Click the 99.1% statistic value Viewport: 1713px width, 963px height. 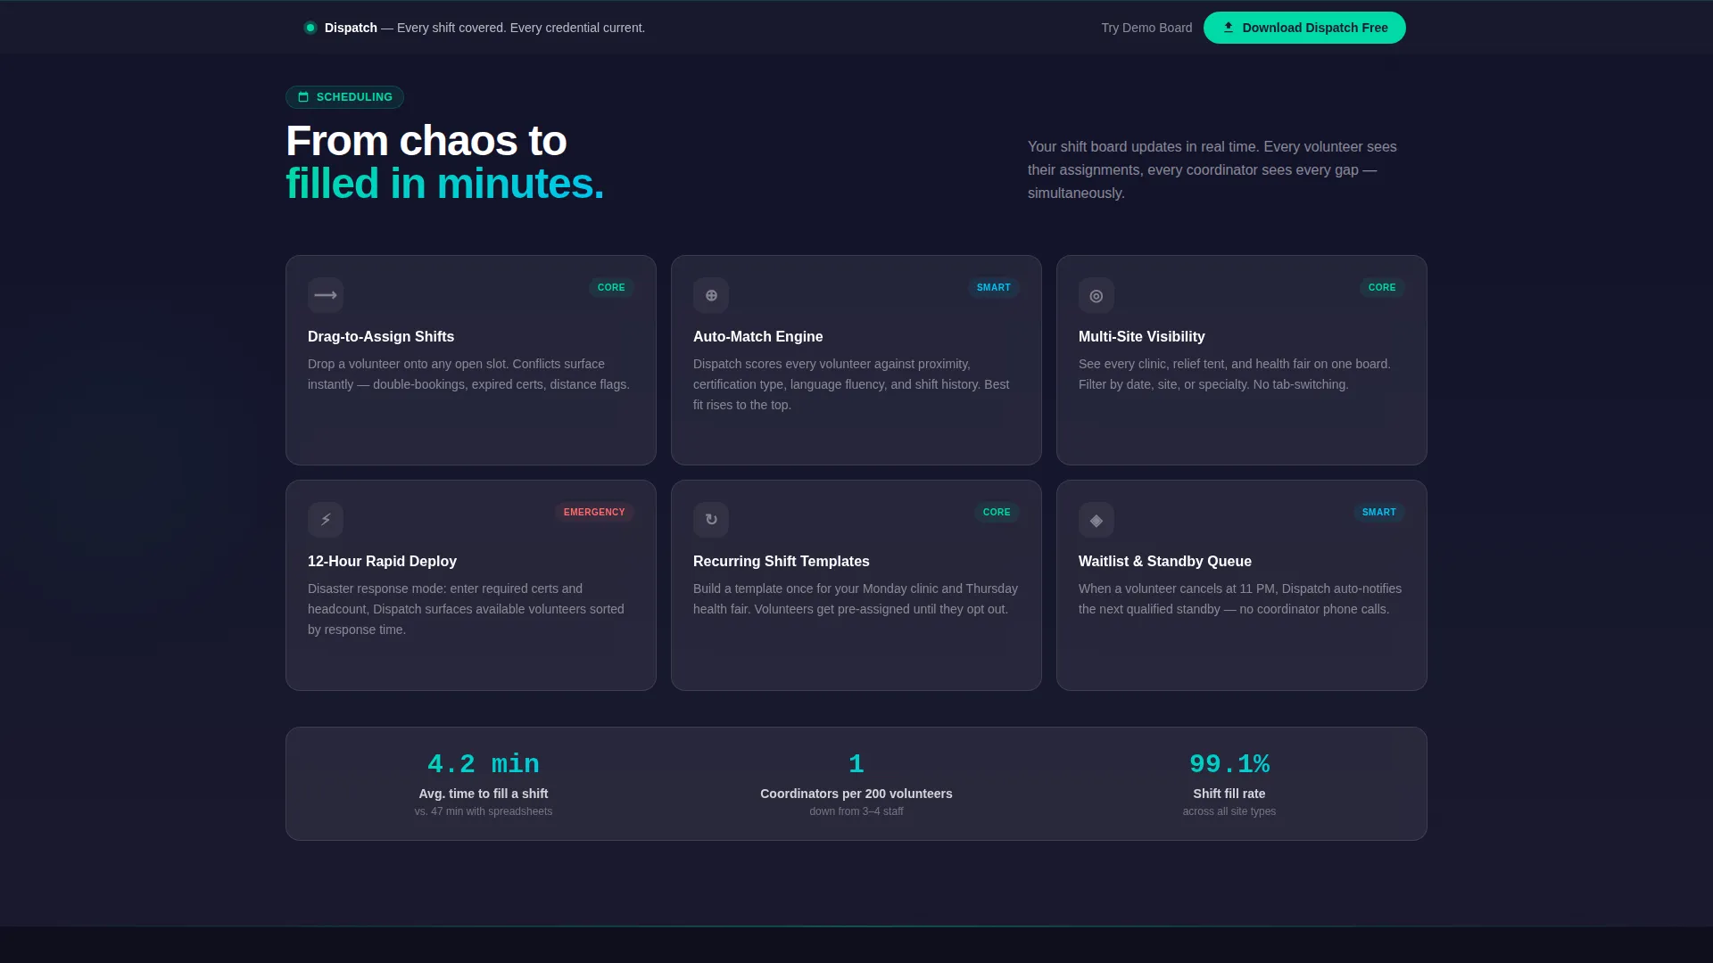pos(1229,764)
